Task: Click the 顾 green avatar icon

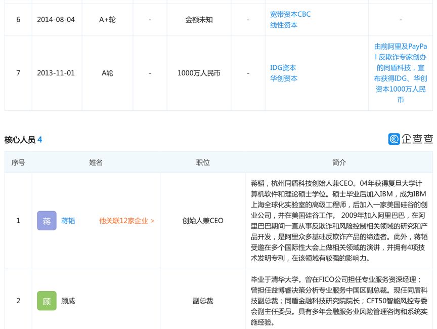Action: [x=47, y=301]
